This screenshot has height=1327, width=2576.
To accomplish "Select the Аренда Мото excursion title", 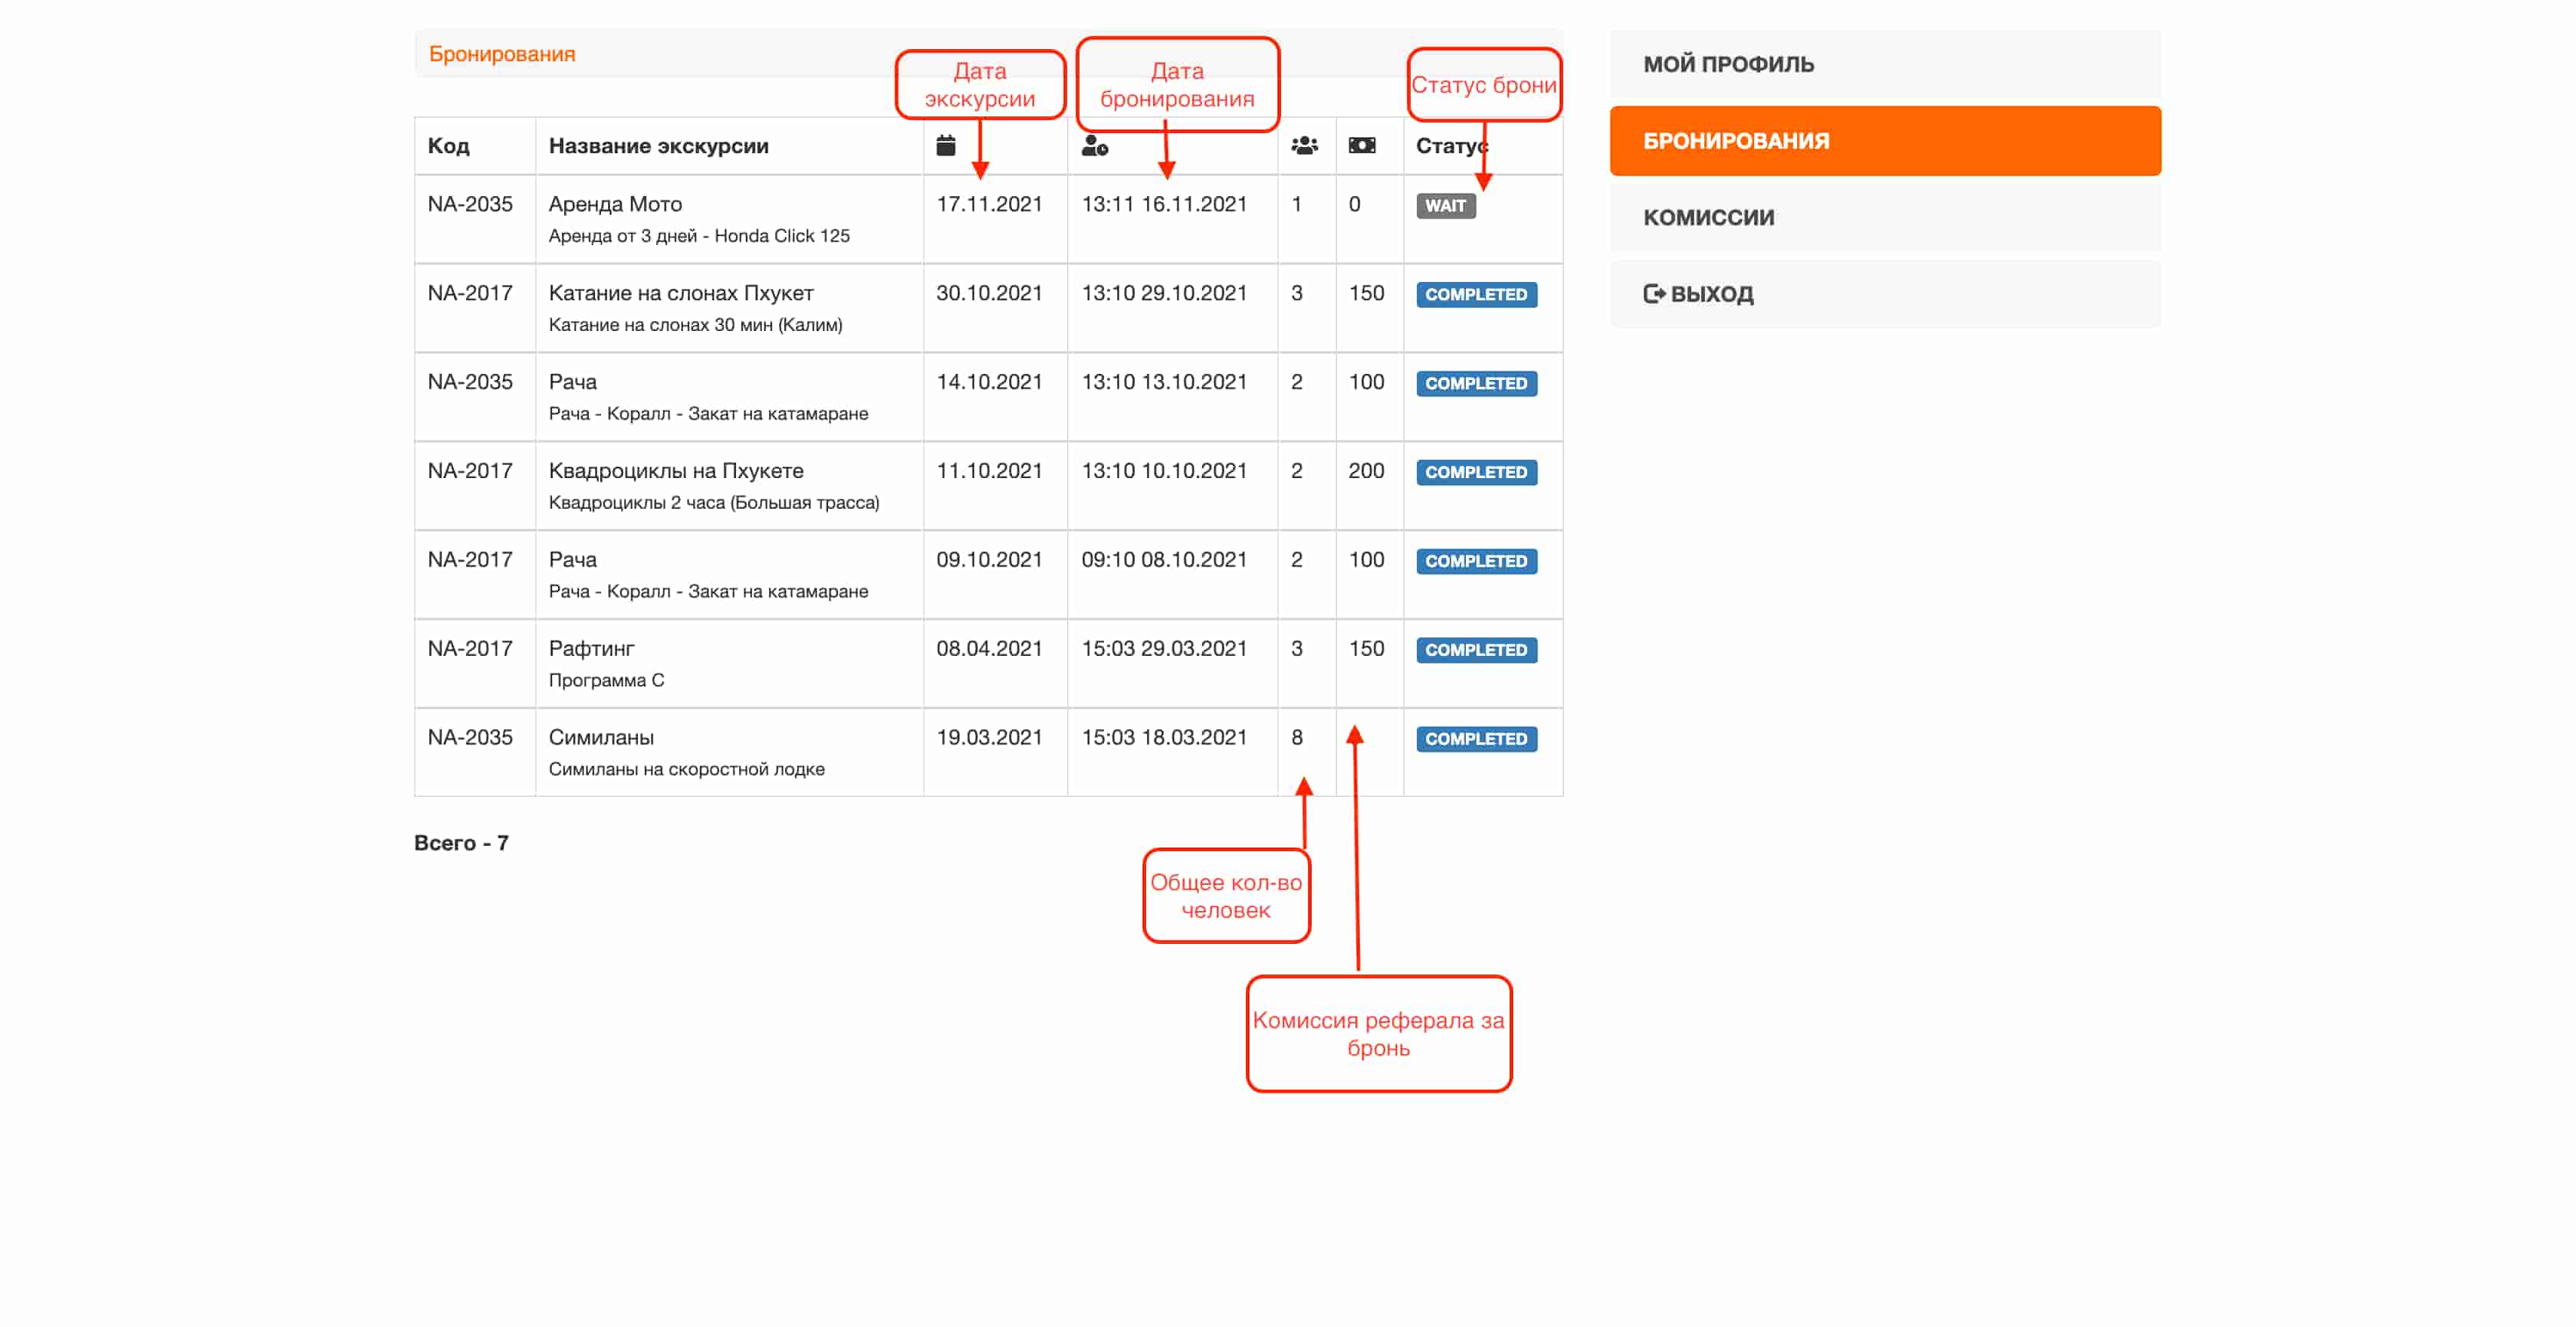I will coord(615,204).
